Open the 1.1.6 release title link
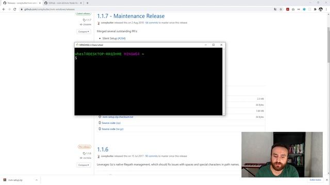 pyautogui.click(x=103, y=150)
